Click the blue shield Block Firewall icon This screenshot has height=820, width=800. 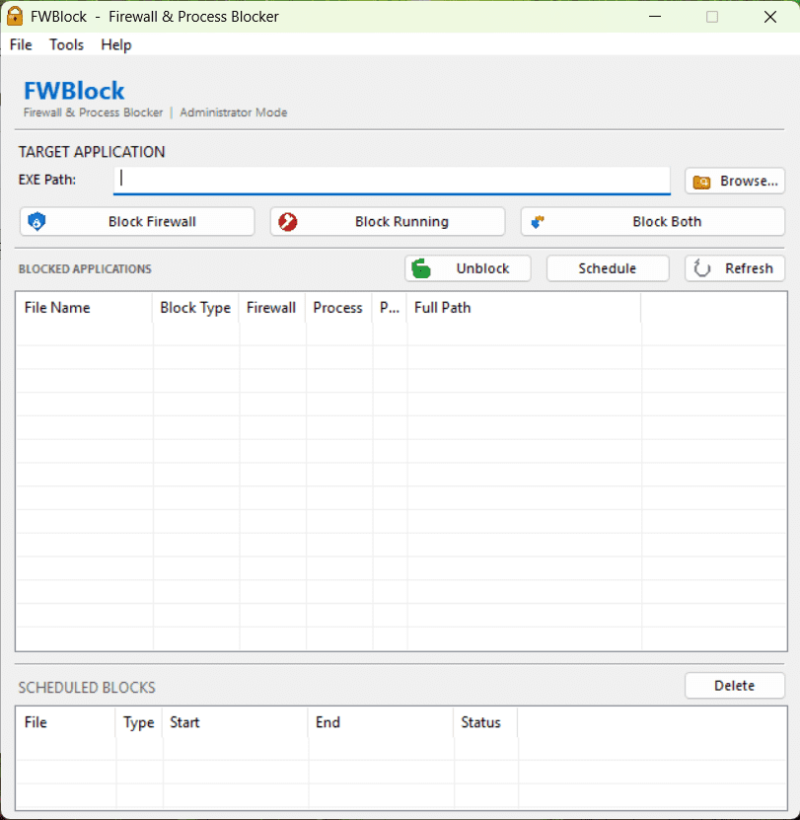[36, 221]
